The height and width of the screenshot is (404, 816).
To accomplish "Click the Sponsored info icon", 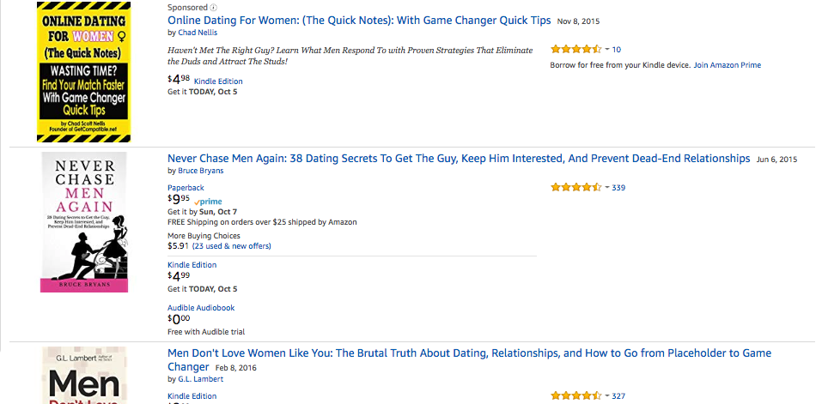I will (x=213, y=8).
